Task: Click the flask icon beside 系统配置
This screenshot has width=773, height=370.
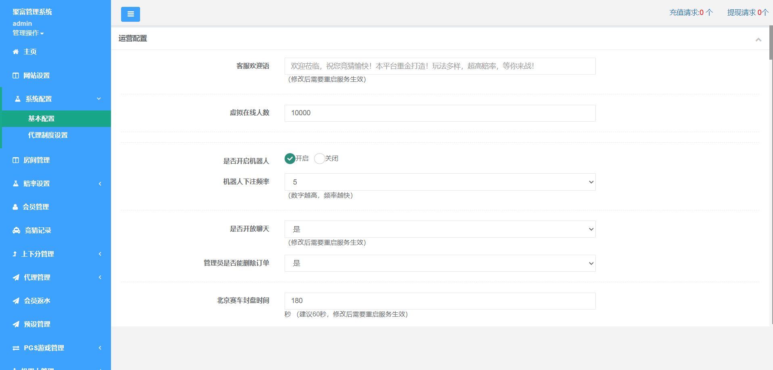Action: point(18,99)
